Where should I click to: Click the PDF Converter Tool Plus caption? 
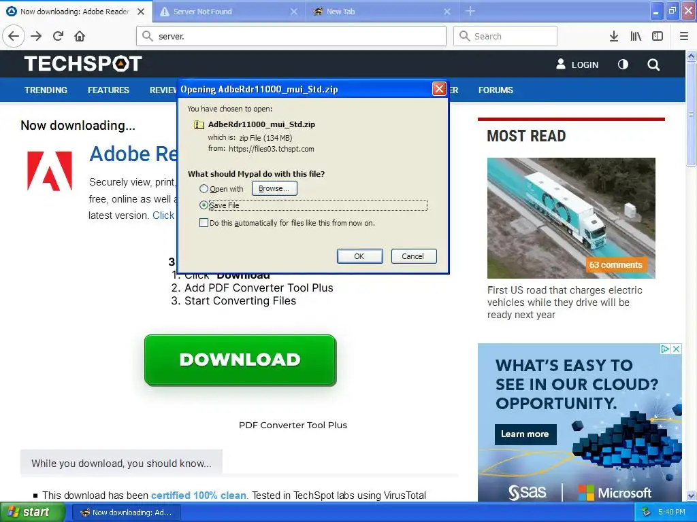(x=293, y=425)
